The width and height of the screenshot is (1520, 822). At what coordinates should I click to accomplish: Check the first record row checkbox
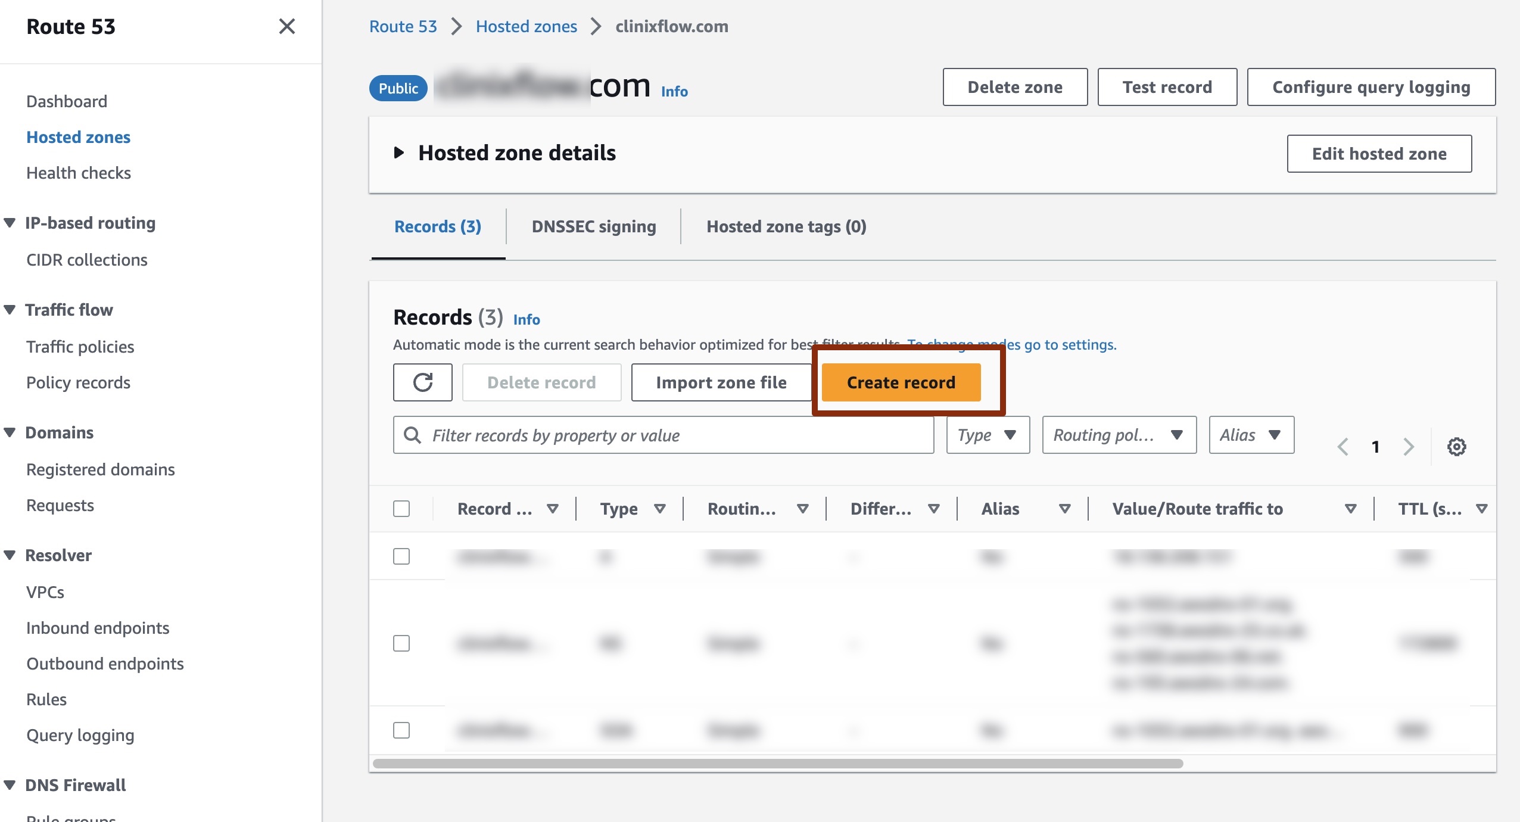point(401,556)
